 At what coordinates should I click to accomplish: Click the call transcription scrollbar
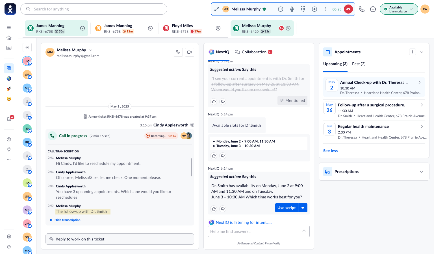[191, 167]
